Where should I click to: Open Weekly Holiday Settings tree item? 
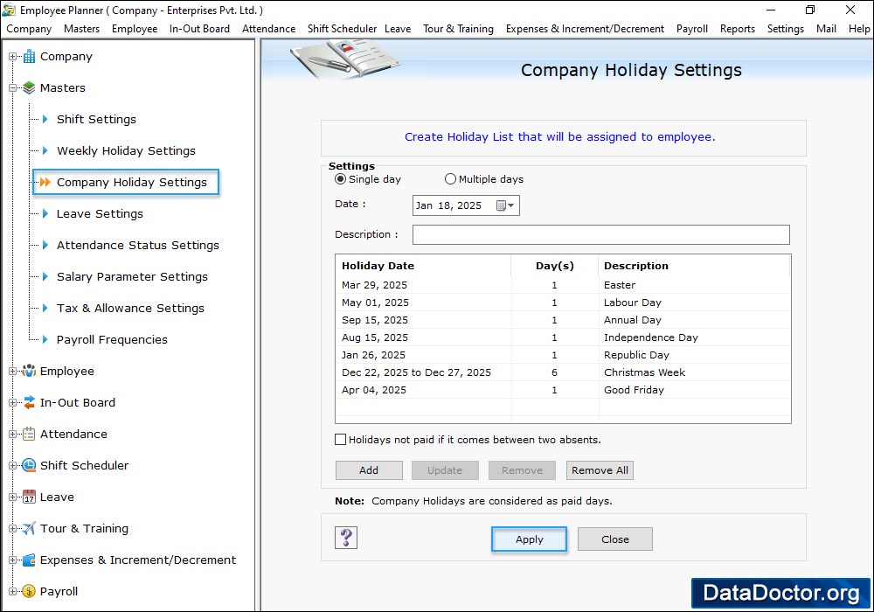click(126, 150)
